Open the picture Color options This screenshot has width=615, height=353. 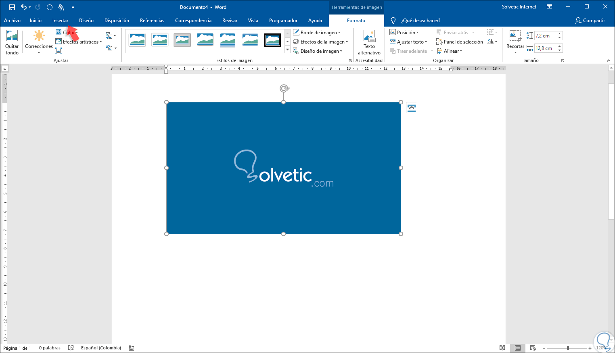pyautogui.click(x=67, y=33)
